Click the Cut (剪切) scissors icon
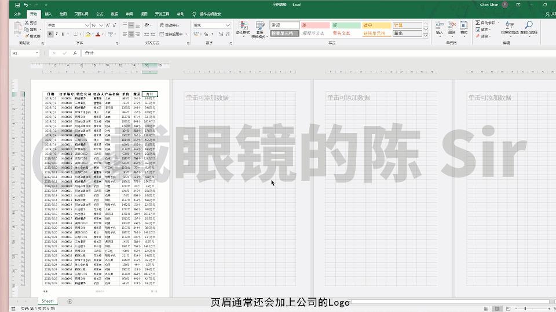The width and height of the screenshot is (556, 312). [27, 23]
